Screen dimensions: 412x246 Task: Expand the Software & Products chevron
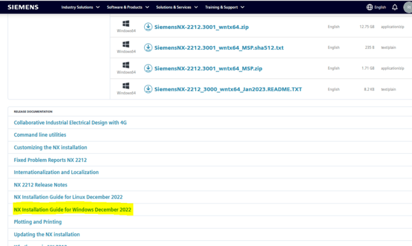pyautogui.click(x=147, y=7)
